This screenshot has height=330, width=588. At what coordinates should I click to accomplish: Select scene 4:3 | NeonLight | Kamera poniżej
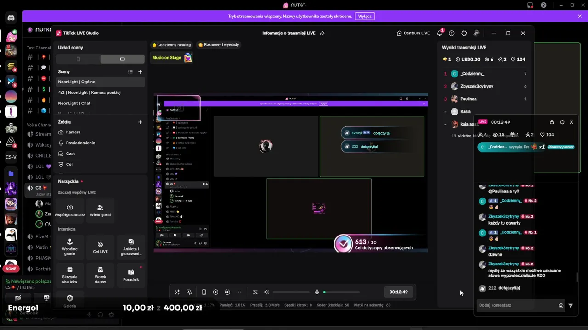click(x=100, y=93)
